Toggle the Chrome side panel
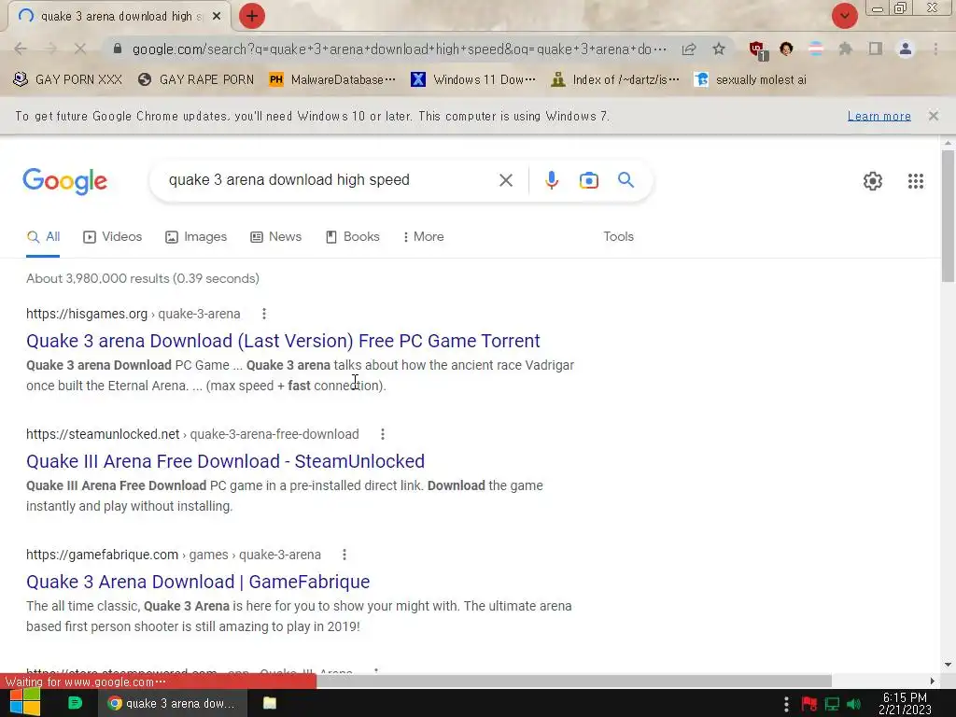Image resolution: width=956 pixels, height=717 pixels. point(876,49)
